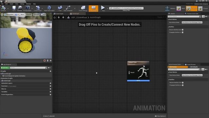Open View Options at bottom of graph
Viewport: 209px width, 118px height.
pos(160,116)
